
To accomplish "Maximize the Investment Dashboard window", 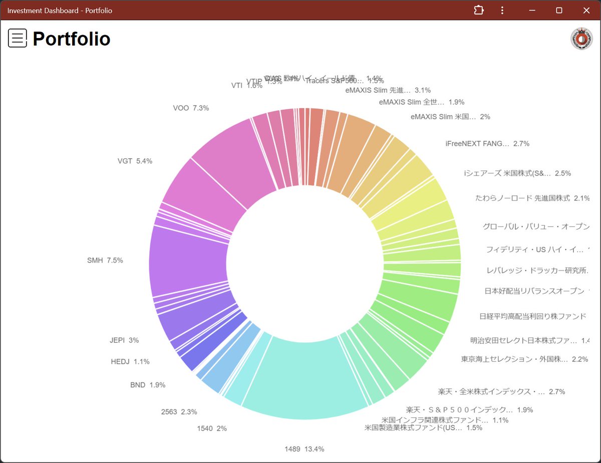I will 559,11.
